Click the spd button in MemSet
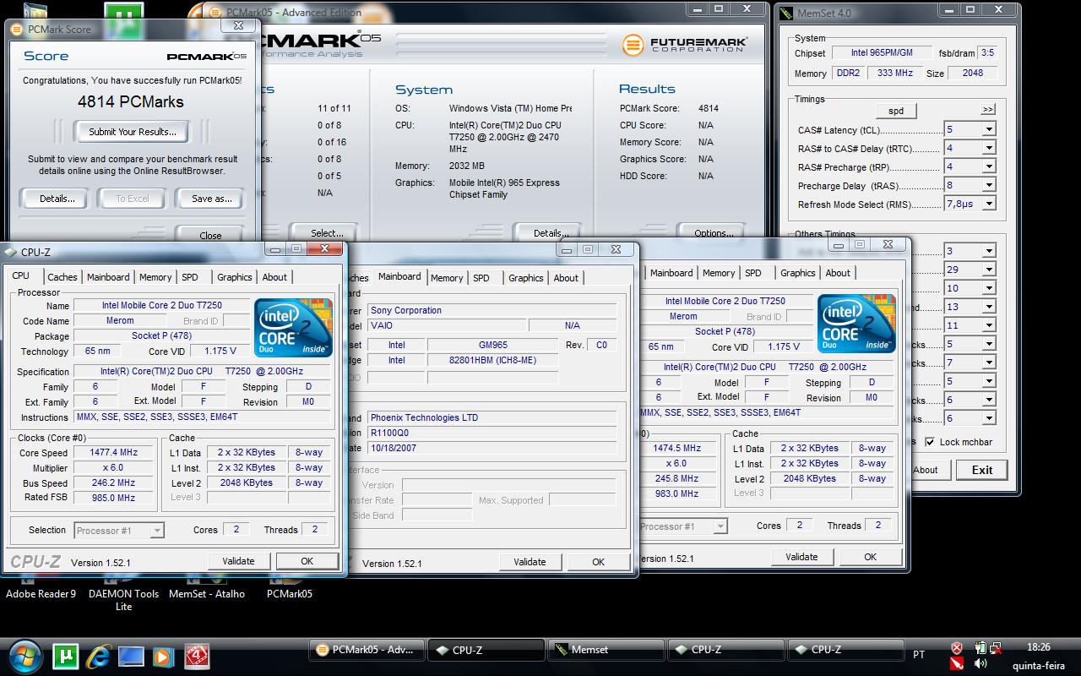Image resolution: width=1081 pixels, height=676 pixels. pos(896,111)
